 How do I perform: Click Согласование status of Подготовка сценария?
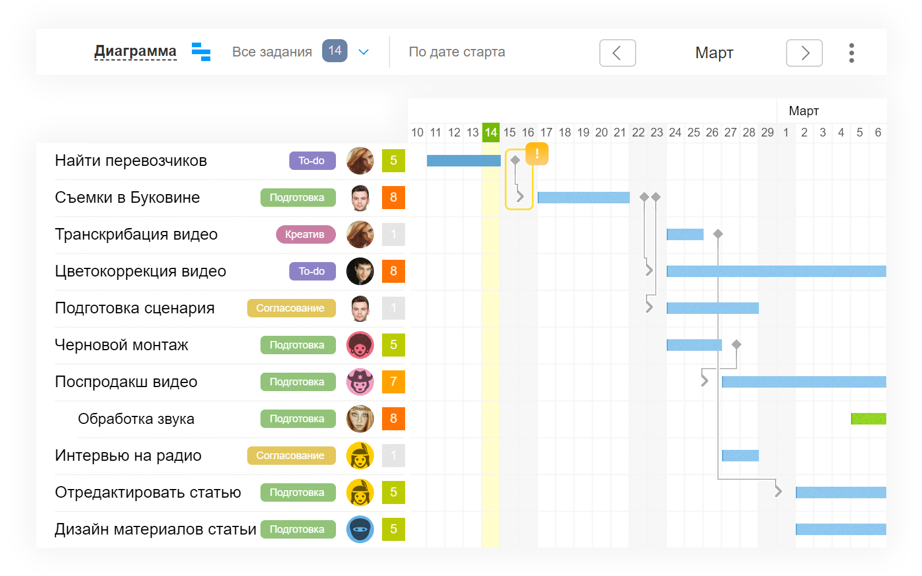[292, 308]
